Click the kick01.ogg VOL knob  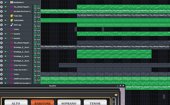point(35,24)
